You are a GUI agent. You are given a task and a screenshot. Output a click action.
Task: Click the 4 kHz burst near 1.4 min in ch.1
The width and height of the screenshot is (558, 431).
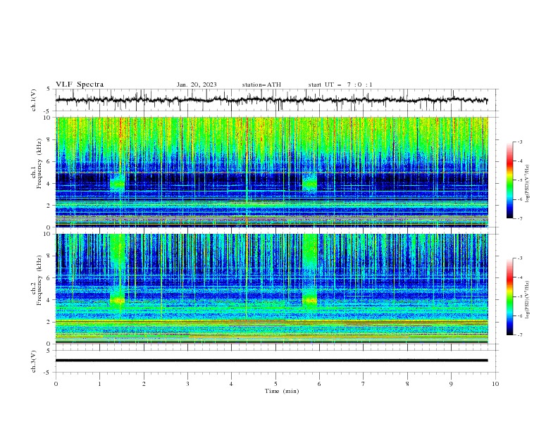pos(118,184)
